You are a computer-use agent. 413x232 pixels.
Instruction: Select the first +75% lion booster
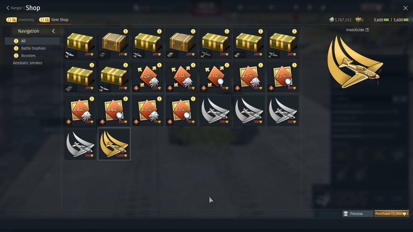coord(249,77)
